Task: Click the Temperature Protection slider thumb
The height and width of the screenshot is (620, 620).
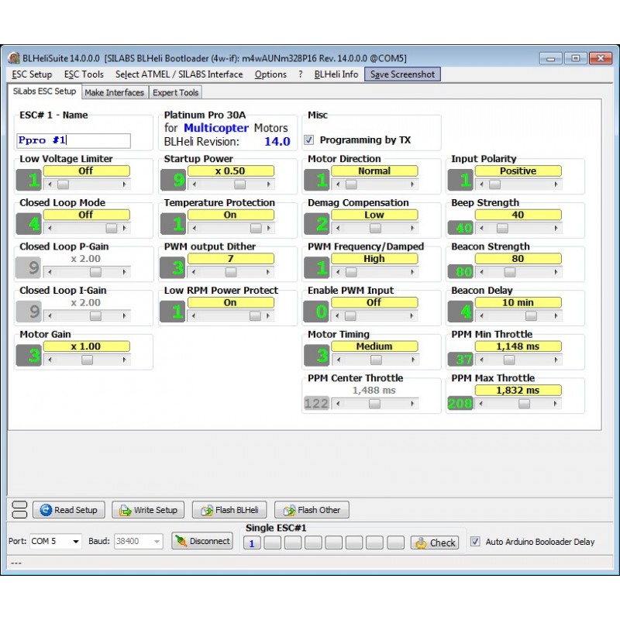Action: (x=256, y=228)
